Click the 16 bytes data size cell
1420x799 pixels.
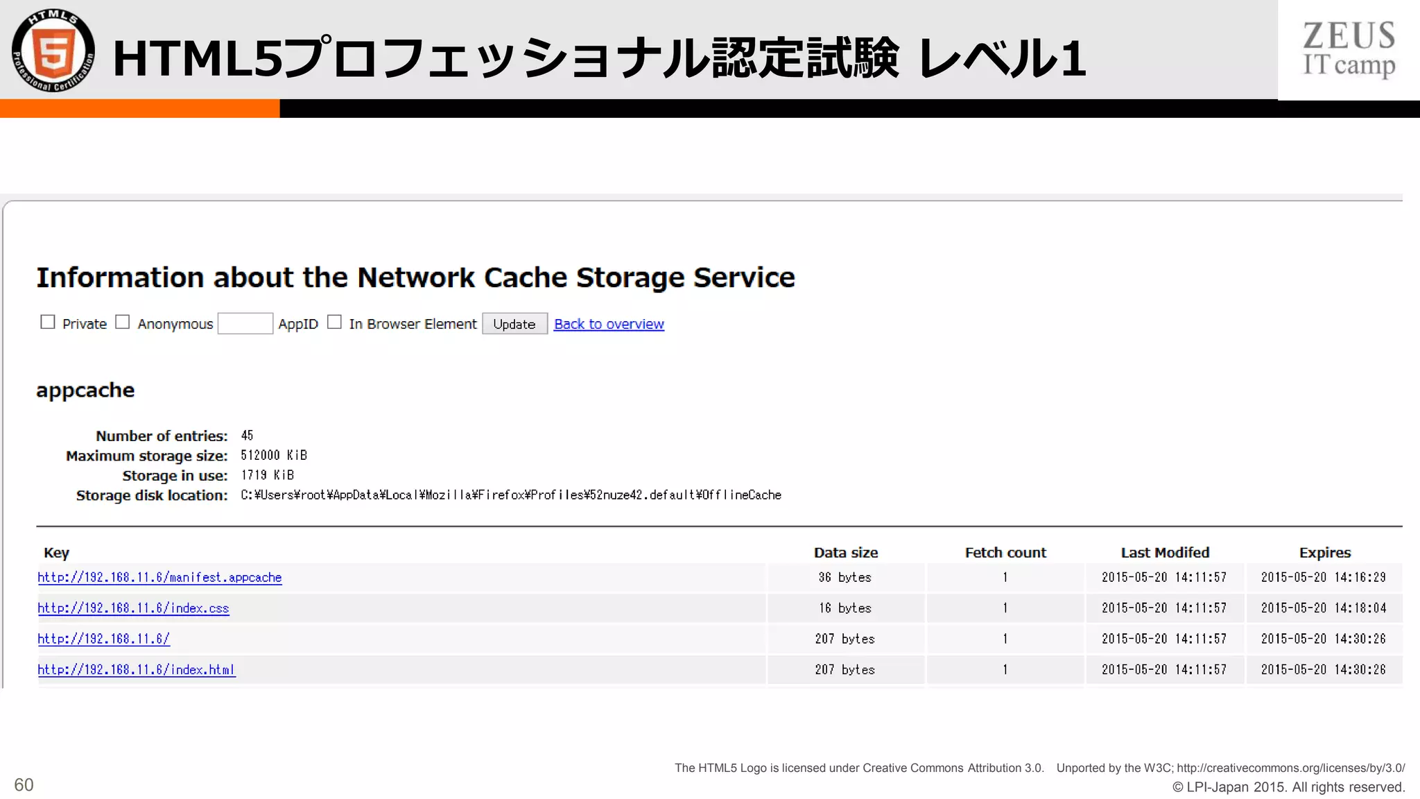(845, 608)
